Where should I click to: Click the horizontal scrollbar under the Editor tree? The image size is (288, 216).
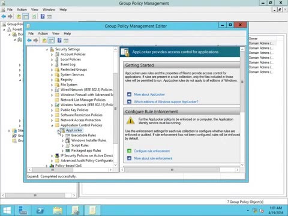pyautogui.click(x=52, y=170)
